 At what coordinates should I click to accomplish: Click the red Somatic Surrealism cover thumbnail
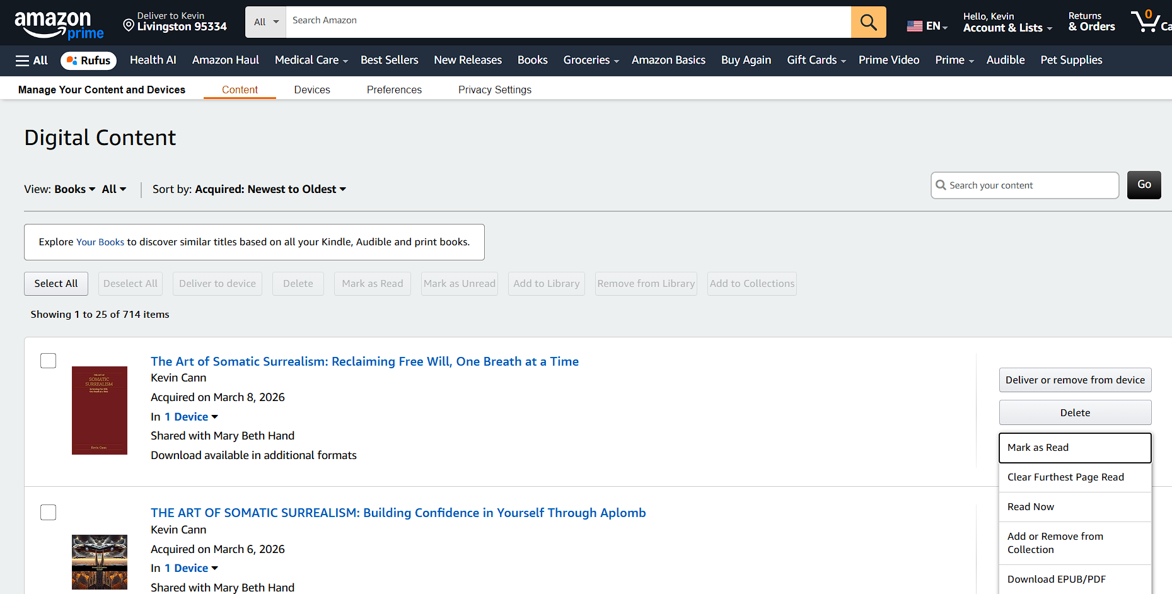[x=100, y=411]
